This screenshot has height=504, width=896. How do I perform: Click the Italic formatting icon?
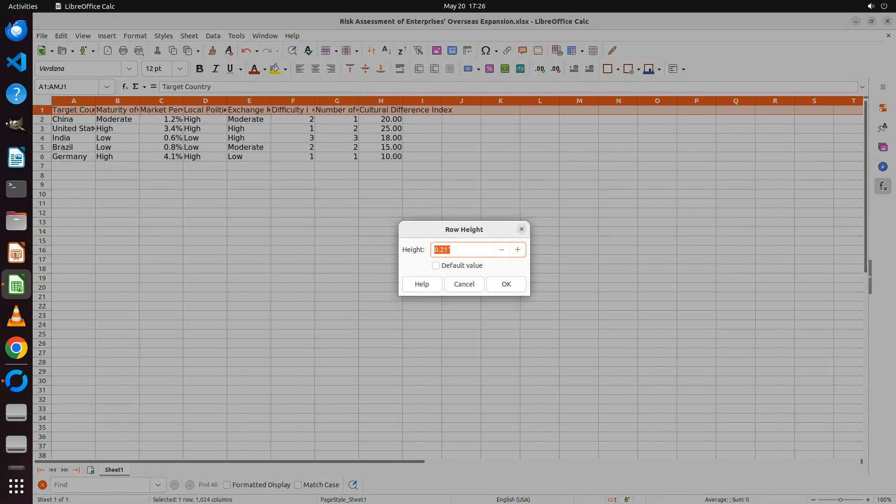[215, 69]
